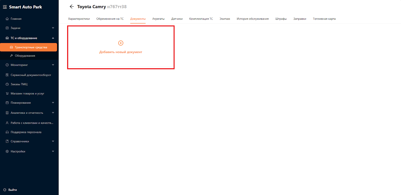Click the hamburger menu icon beside Smart Auto Park
Screen dimensions: 401x195
[x=5, y=7]
